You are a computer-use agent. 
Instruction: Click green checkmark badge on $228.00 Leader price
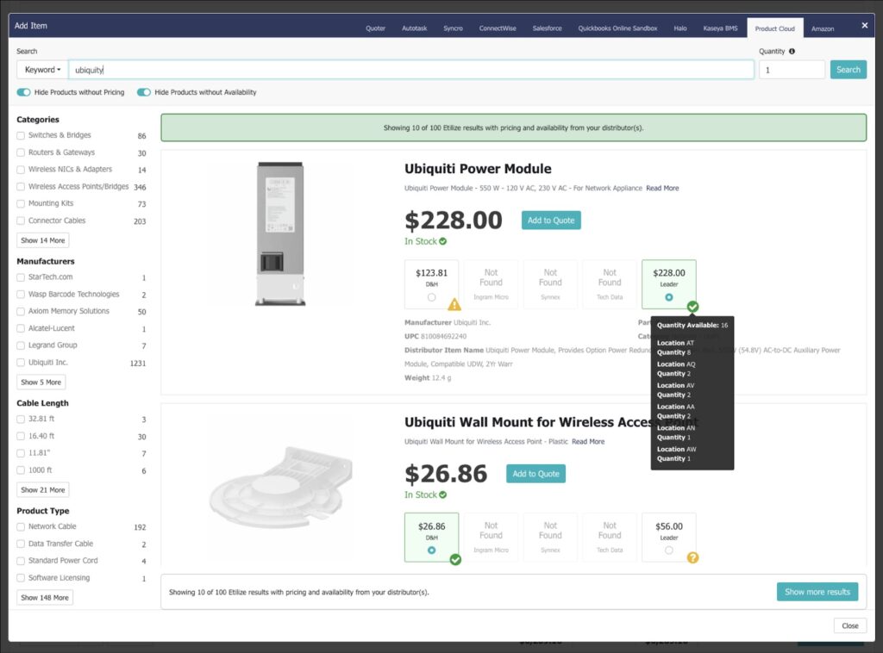click(692, 307)
